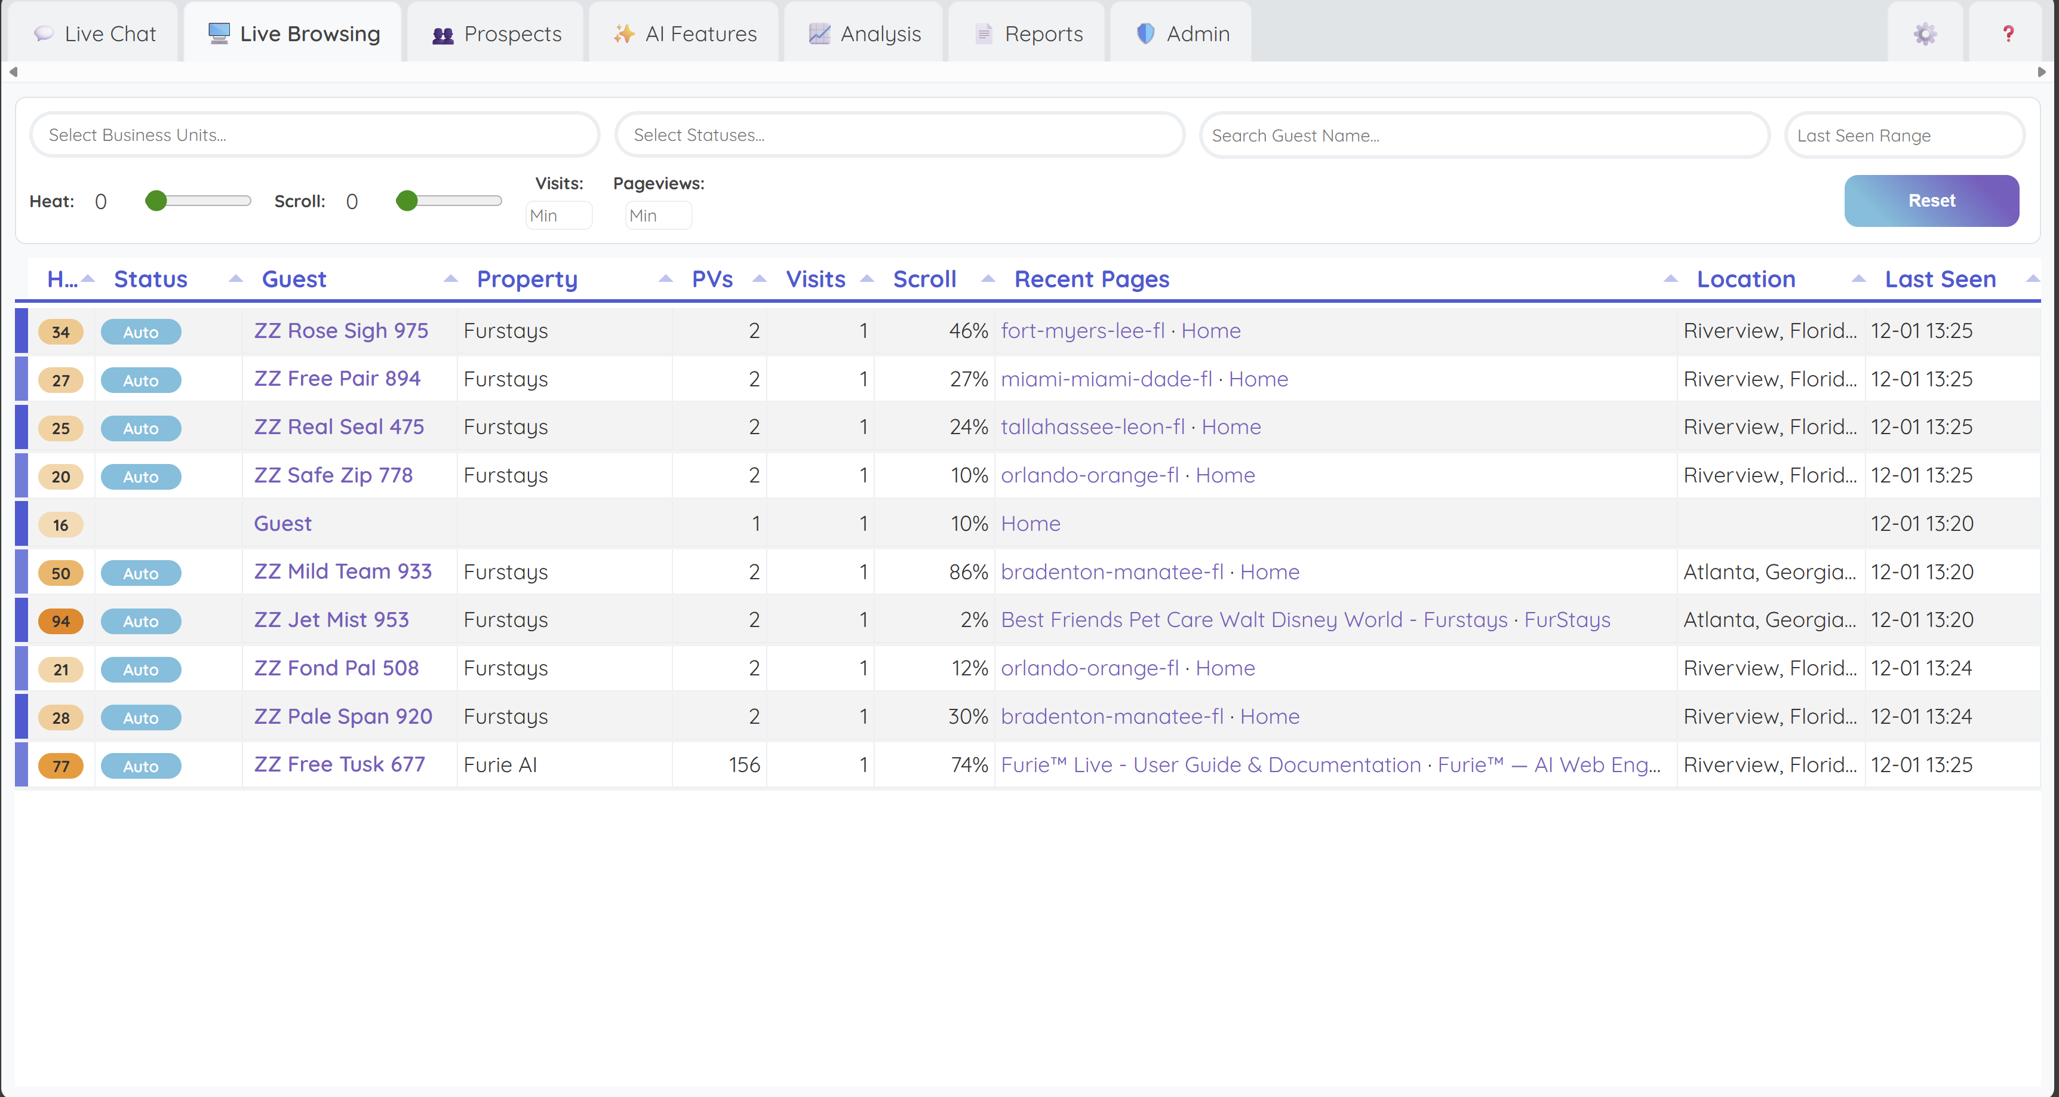Image resolution: width=2059 pixels, height=1097 pixels.
Task: Click the Live Chat speech bubble icon
Action: (44, 33)
